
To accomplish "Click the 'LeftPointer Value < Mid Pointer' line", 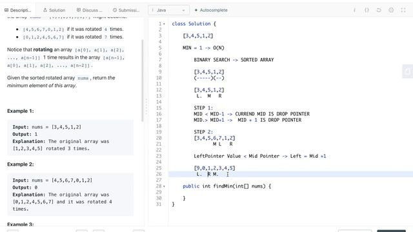I will (x=259, y=156).
